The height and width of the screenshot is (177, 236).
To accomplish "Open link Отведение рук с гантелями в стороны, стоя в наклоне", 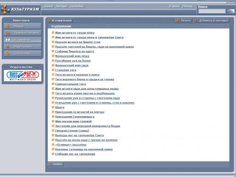I will click(x=95, y=102).
